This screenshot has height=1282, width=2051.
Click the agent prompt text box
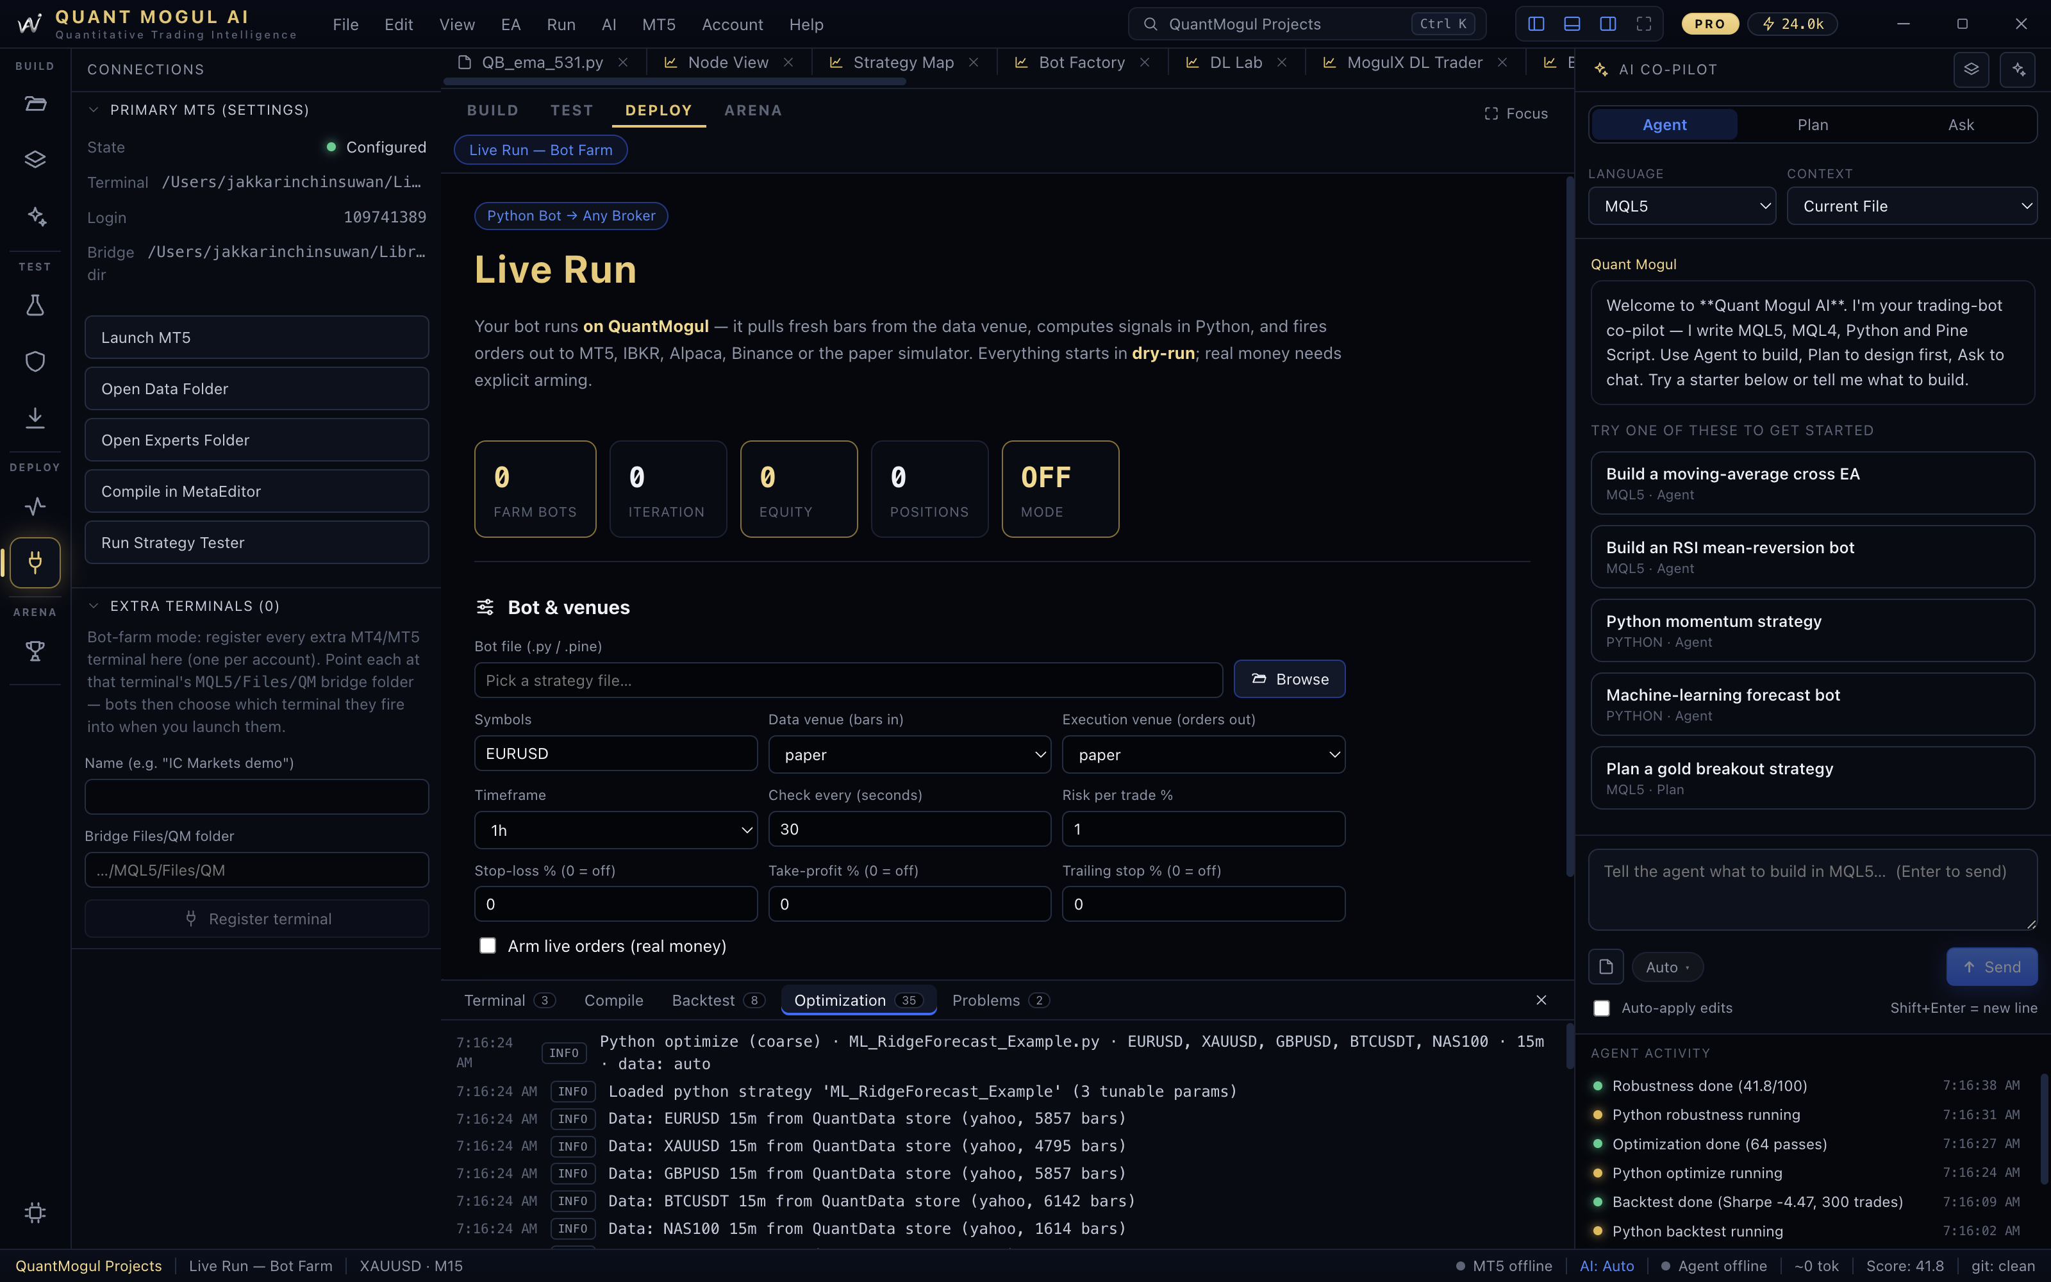pyautogui.click(x=1813, y=890)
